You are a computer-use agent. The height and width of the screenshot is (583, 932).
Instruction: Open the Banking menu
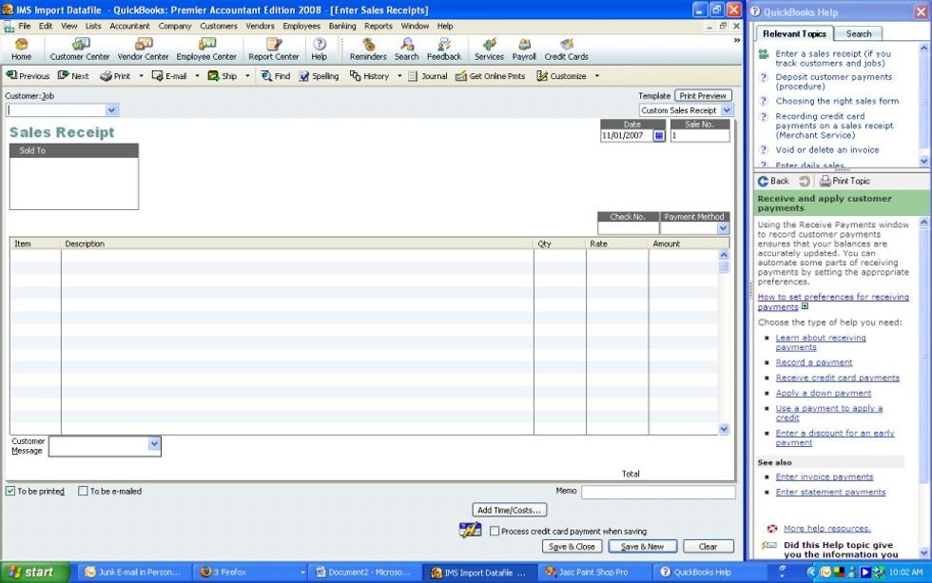pos(342,26)
